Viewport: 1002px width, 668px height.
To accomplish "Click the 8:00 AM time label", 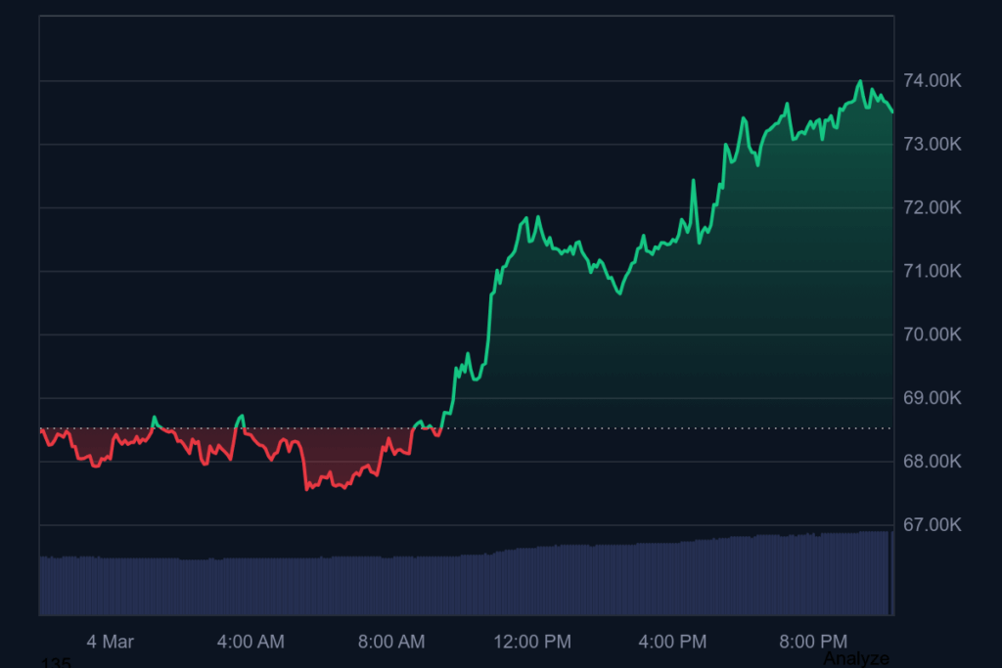I will click(391, 642).
